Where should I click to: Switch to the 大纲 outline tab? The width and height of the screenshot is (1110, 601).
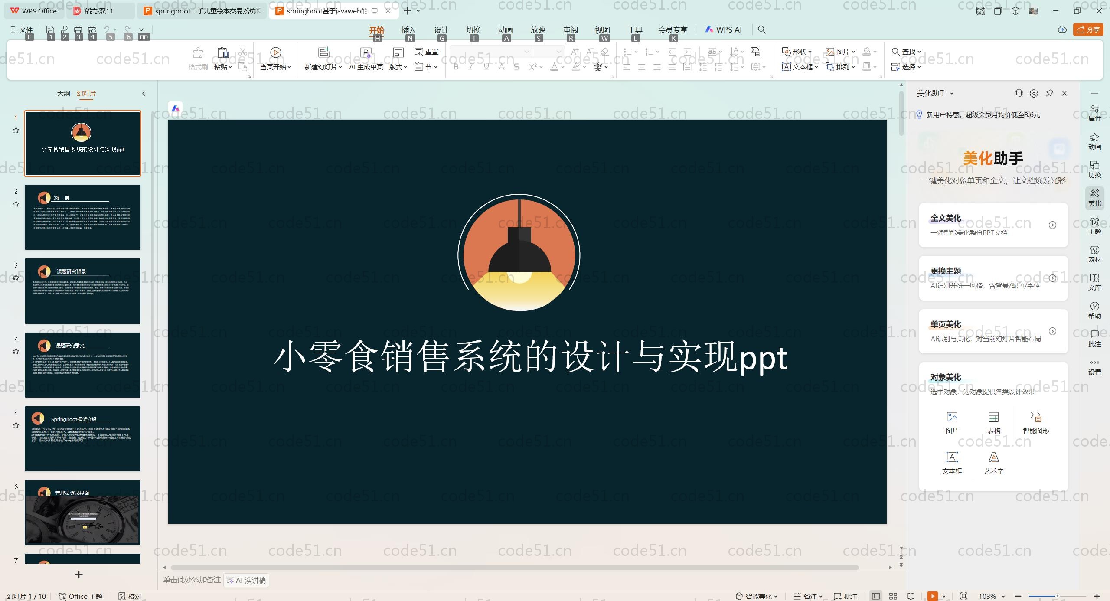point(64,93)
